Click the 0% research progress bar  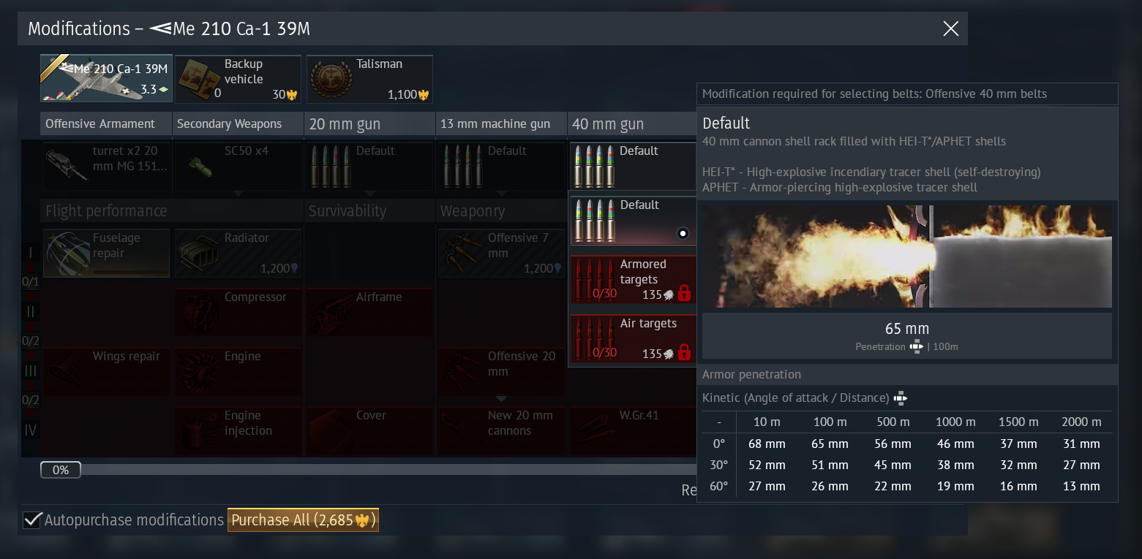pos(61,470)
